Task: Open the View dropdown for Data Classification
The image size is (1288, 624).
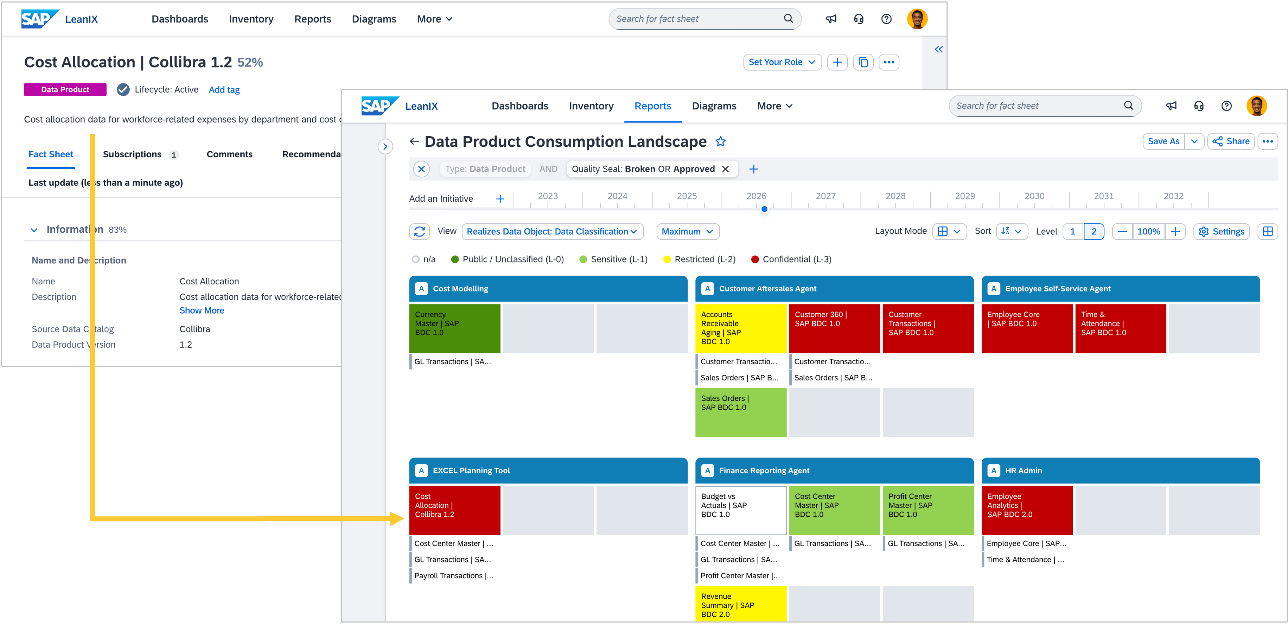Action: 552,231
